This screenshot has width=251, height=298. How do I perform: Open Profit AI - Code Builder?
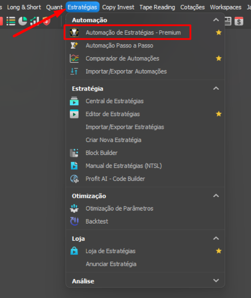[x=115, y=179]
